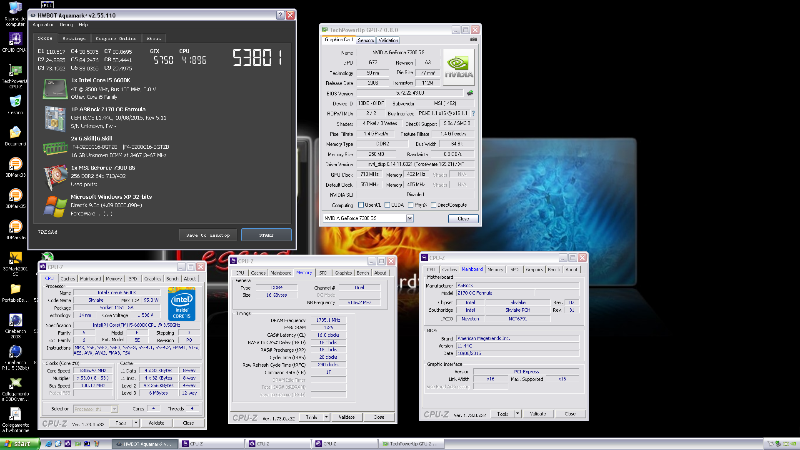This screenshot has height=450, width=800.
Task: Click Close in the CPU-Z Mainboard window
Action: (570, 414)
